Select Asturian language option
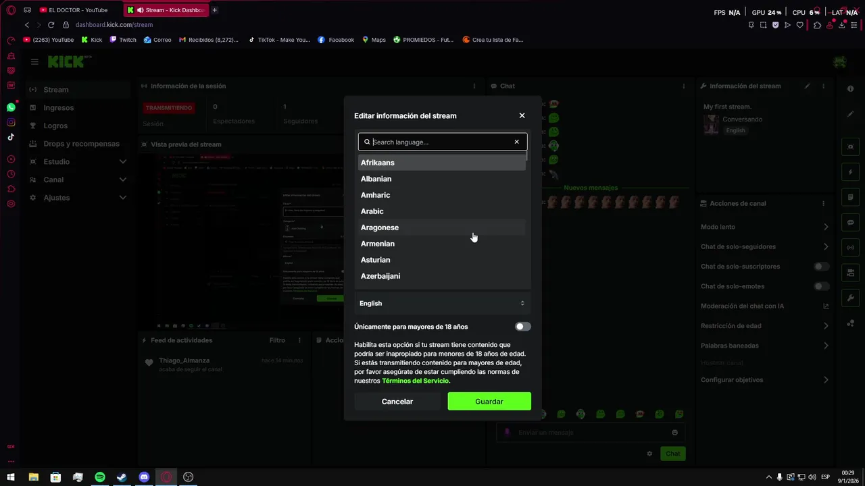 [442, 260]
